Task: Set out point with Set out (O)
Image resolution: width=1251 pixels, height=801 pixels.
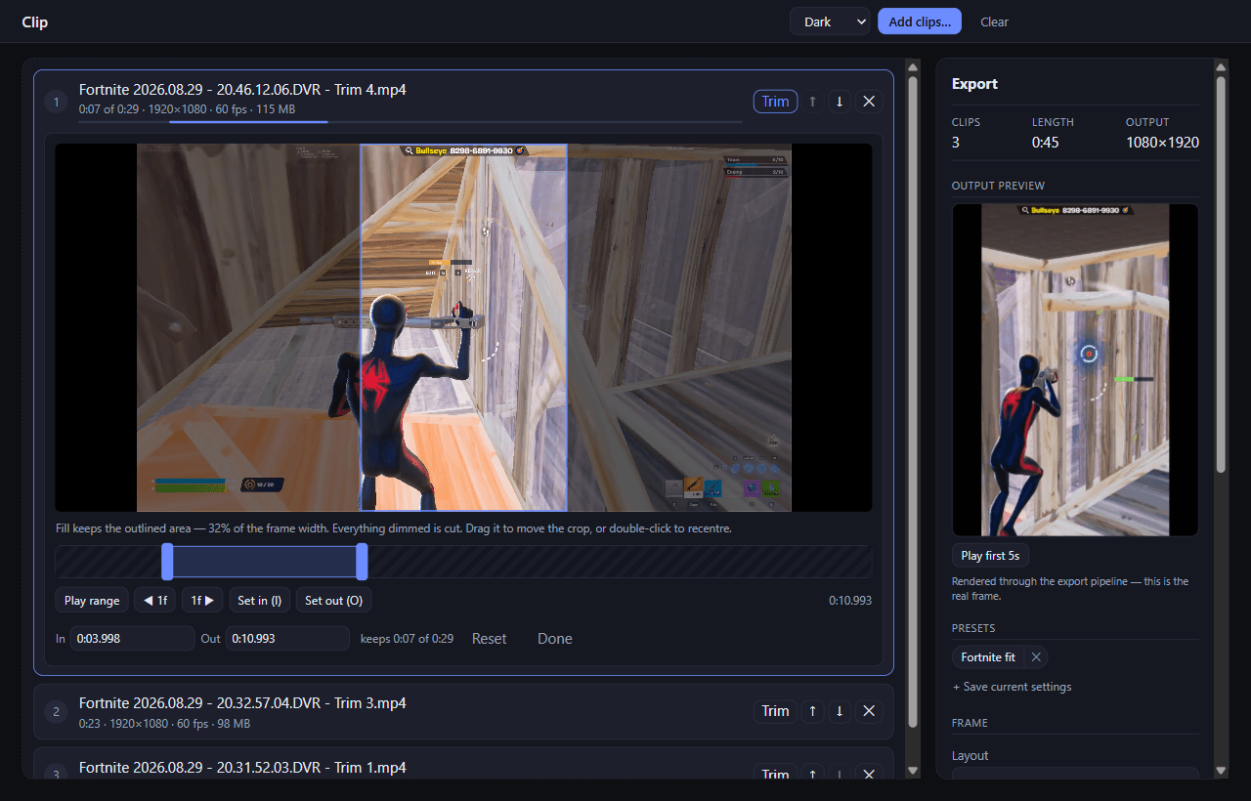Action: click(333, 601)
